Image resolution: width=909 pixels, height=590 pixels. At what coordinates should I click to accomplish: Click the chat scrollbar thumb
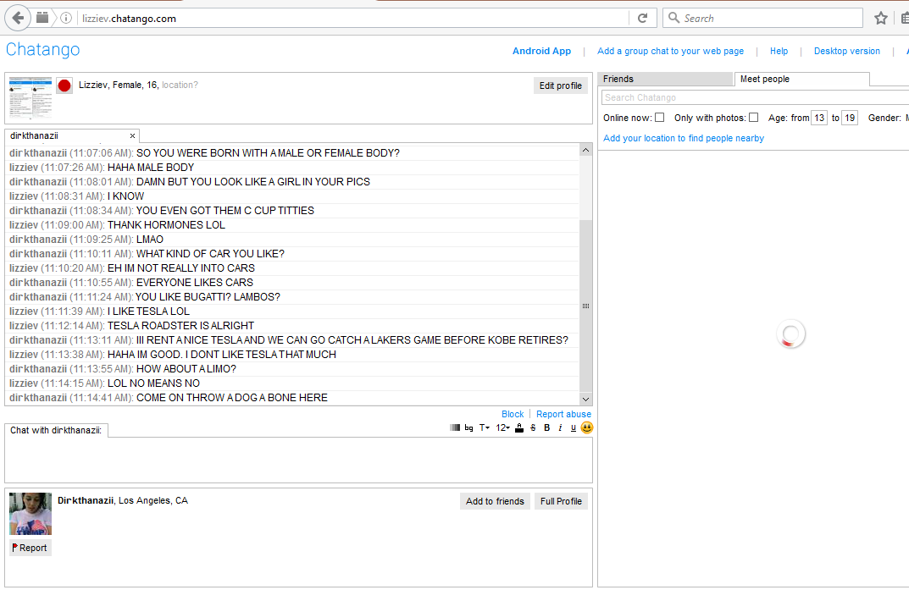pyautogui.click(x=585, y=306)
